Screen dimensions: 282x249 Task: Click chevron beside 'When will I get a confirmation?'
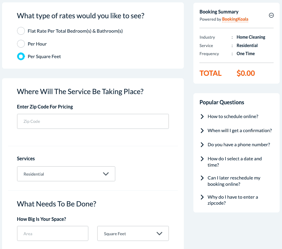pyautogui.click(x=202, y=131)
